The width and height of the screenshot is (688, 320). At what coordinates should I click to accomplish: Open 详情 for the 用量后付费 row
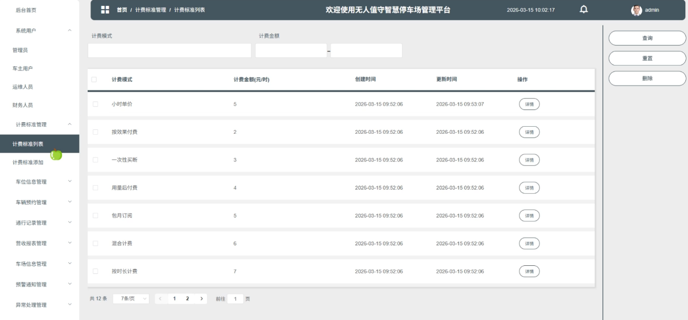[529, 188]
